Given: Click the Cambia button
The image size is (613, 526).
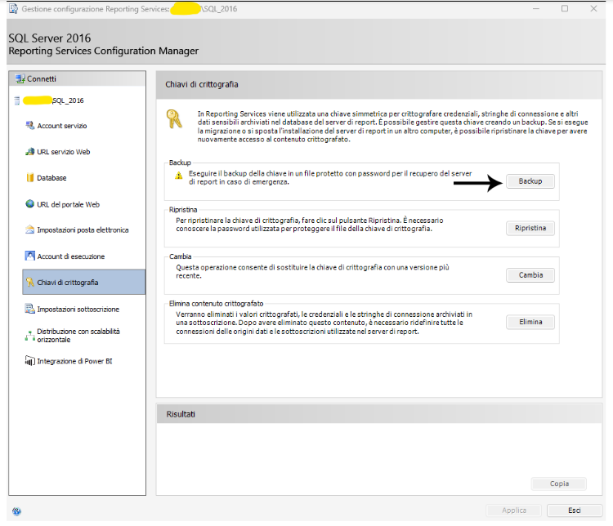Looking at the screenshot, I should 530,275.
